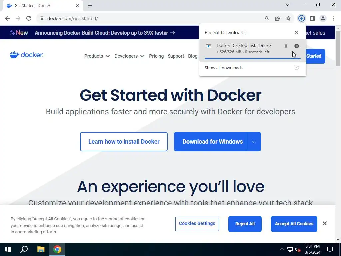Click the Docker Desktop Installer.exe file icon
Image resolution: width=341 pixels, height=256 pixels.
point(208,46)
